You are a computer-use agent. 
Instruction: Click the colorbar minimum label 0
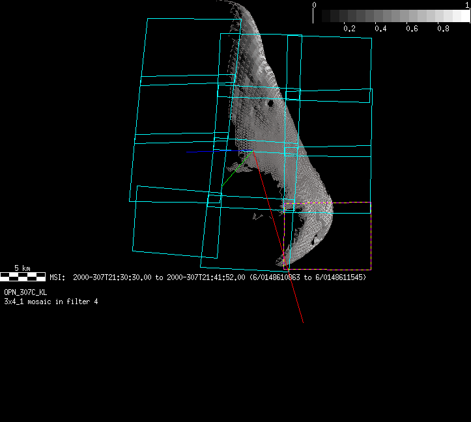(315, 5)
